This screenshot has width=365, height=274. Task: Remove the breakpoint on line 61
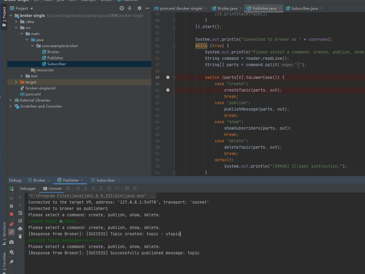pyautogui.click(x=168, y=90)
